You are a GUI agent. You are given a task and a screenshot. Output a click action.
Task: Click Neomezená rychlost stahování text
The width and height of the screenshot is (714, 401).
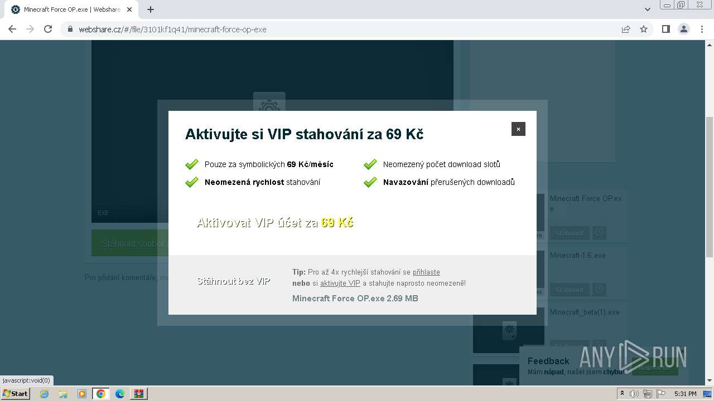coord(262,182)
